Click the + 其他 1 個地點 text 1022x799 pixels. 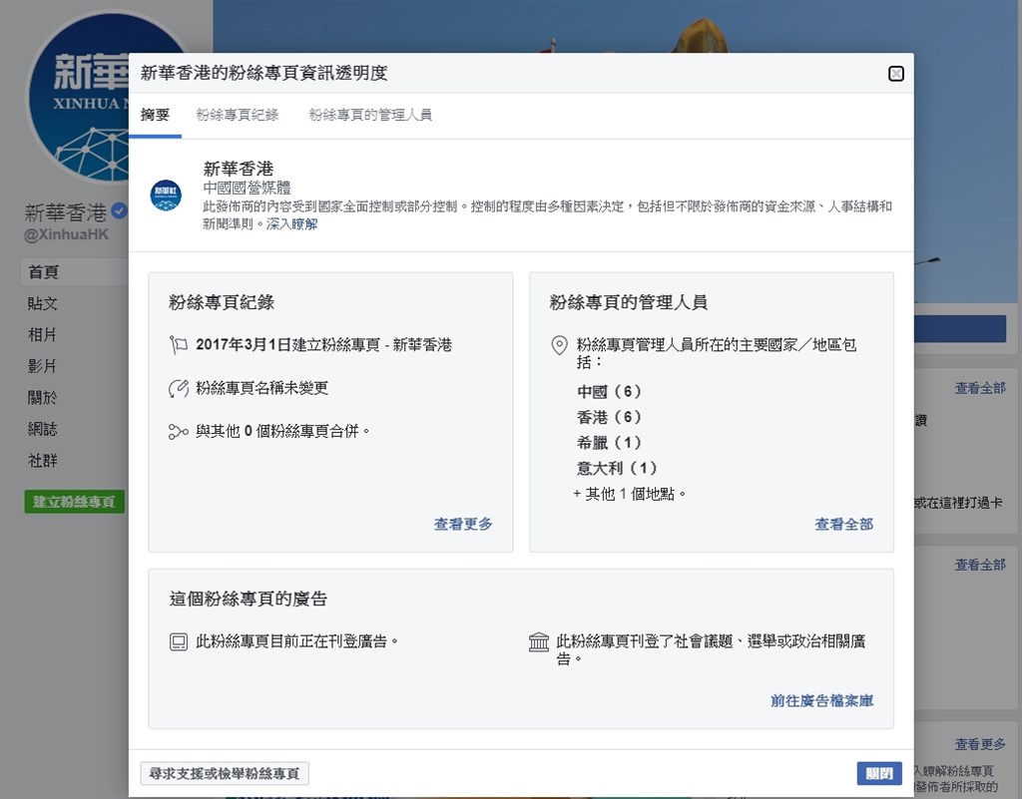(x=630, y=494)
